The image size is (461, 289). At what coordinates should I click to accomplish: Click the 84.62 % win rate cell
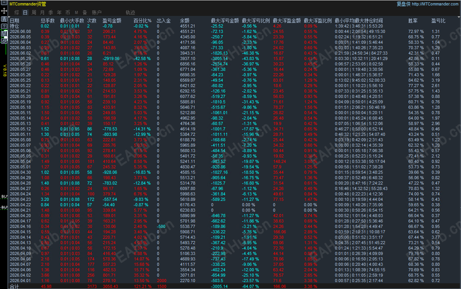coord(416,80)
